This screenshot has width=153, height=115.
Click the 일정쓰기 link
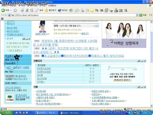click(x=85, y=33)
